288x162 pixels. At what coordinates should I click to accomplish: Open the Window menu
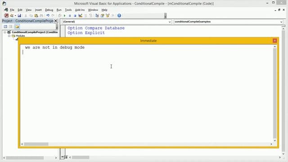[x=93, y=10]
